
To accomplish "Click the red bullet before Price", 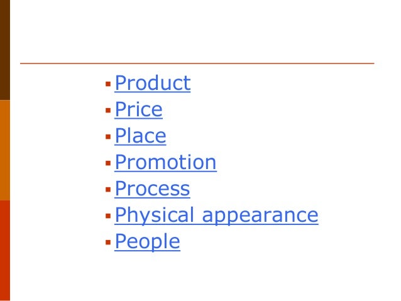I will [108, 111].
